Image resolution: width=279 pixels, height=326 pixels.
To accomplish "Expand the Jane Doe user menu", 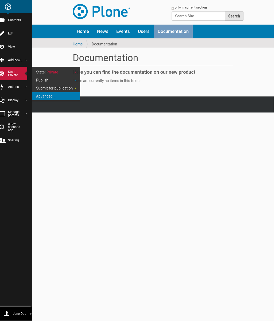I will coord(31,314).
